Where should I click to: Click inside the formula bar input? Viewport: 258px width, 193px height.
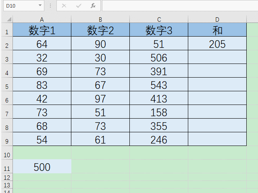click(x=180, y=6)
